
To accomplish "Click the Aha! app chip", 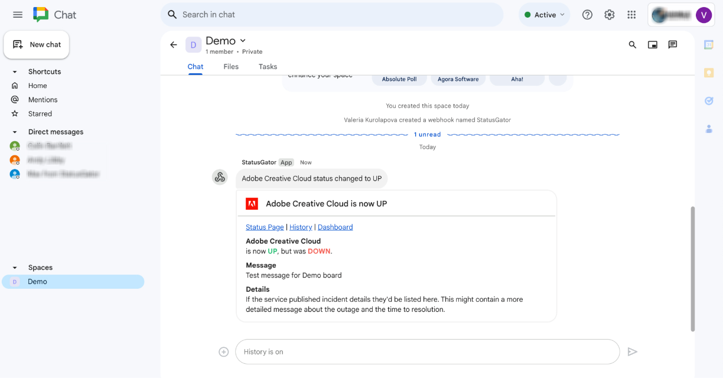I will click(x=517, y=79).
